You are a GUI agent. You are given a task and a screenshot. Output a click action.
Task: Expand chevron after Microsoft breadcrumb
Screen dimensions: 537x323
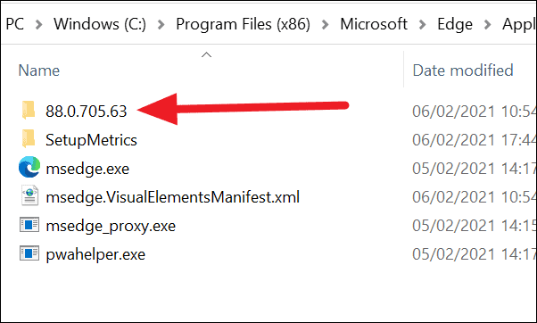[x=422, y=24]
